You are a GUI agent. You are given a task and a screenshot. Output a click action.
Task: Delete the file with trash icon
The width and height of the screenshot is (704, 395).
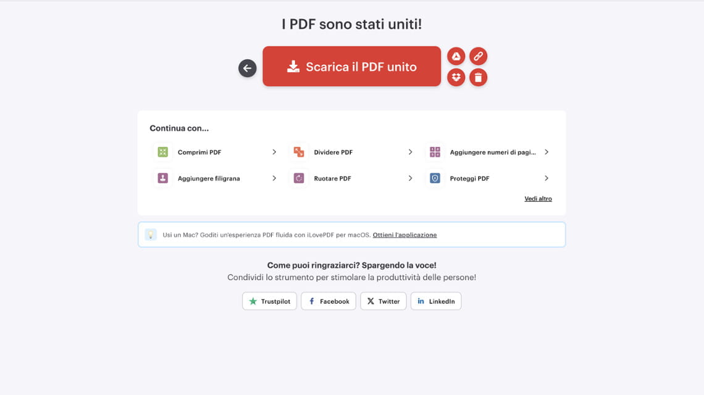tap(478, 77)
